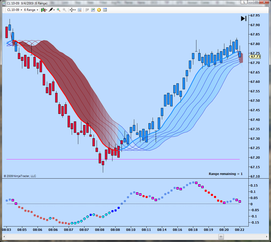The image size is (271, 242).
Task: Click the 67.50 price axis label
Action: click(255, 101)
